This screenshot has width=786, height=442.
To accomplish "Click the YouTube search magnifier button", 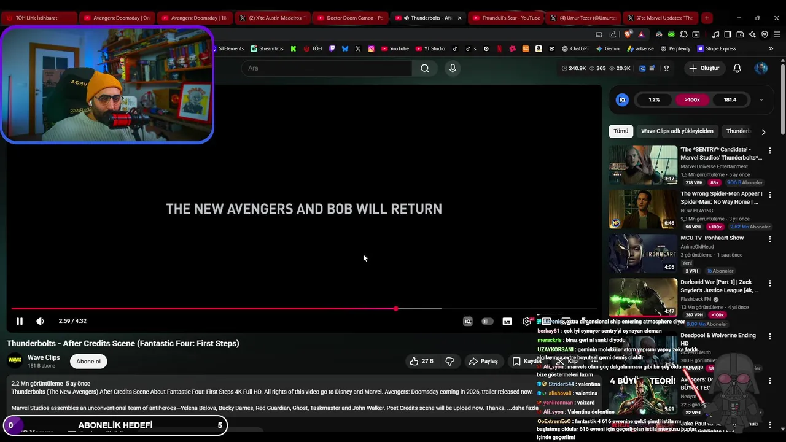I will (425, 68).
